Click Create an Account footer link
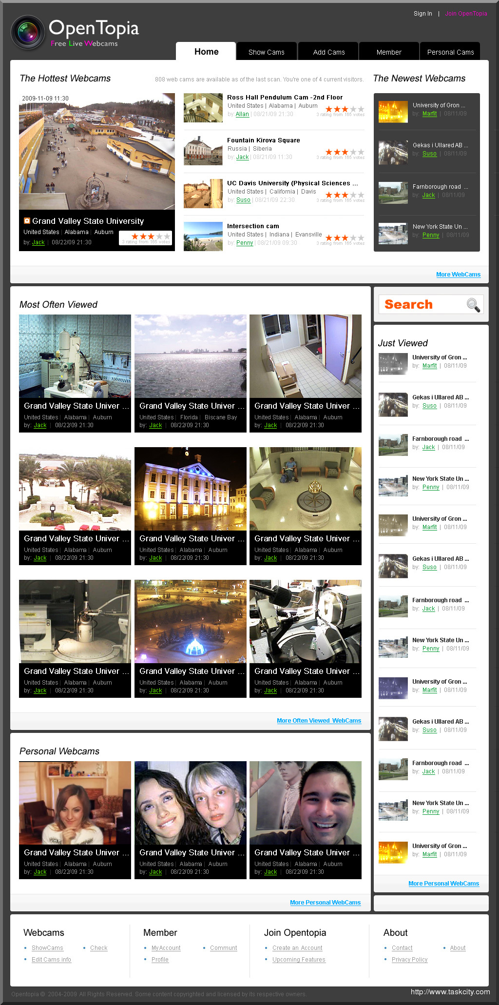The image size is (499, 1005). 297,948
